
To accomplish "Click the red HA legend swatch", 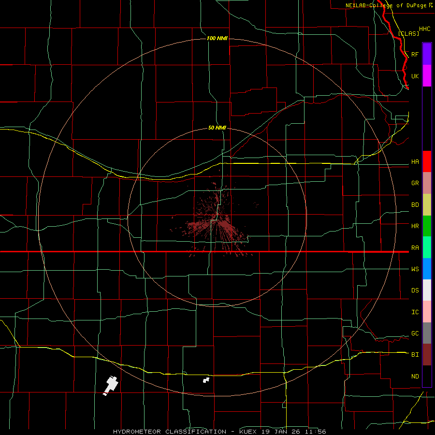I will (427, 161).
